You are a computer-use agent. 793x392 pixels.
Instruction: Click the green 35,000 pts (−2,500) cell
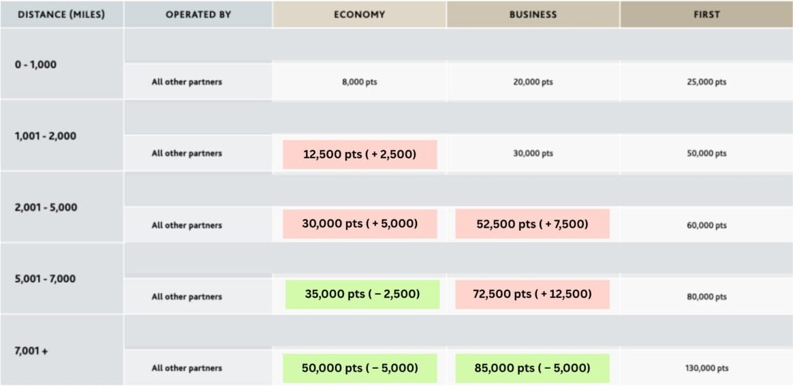click(362, 295)
